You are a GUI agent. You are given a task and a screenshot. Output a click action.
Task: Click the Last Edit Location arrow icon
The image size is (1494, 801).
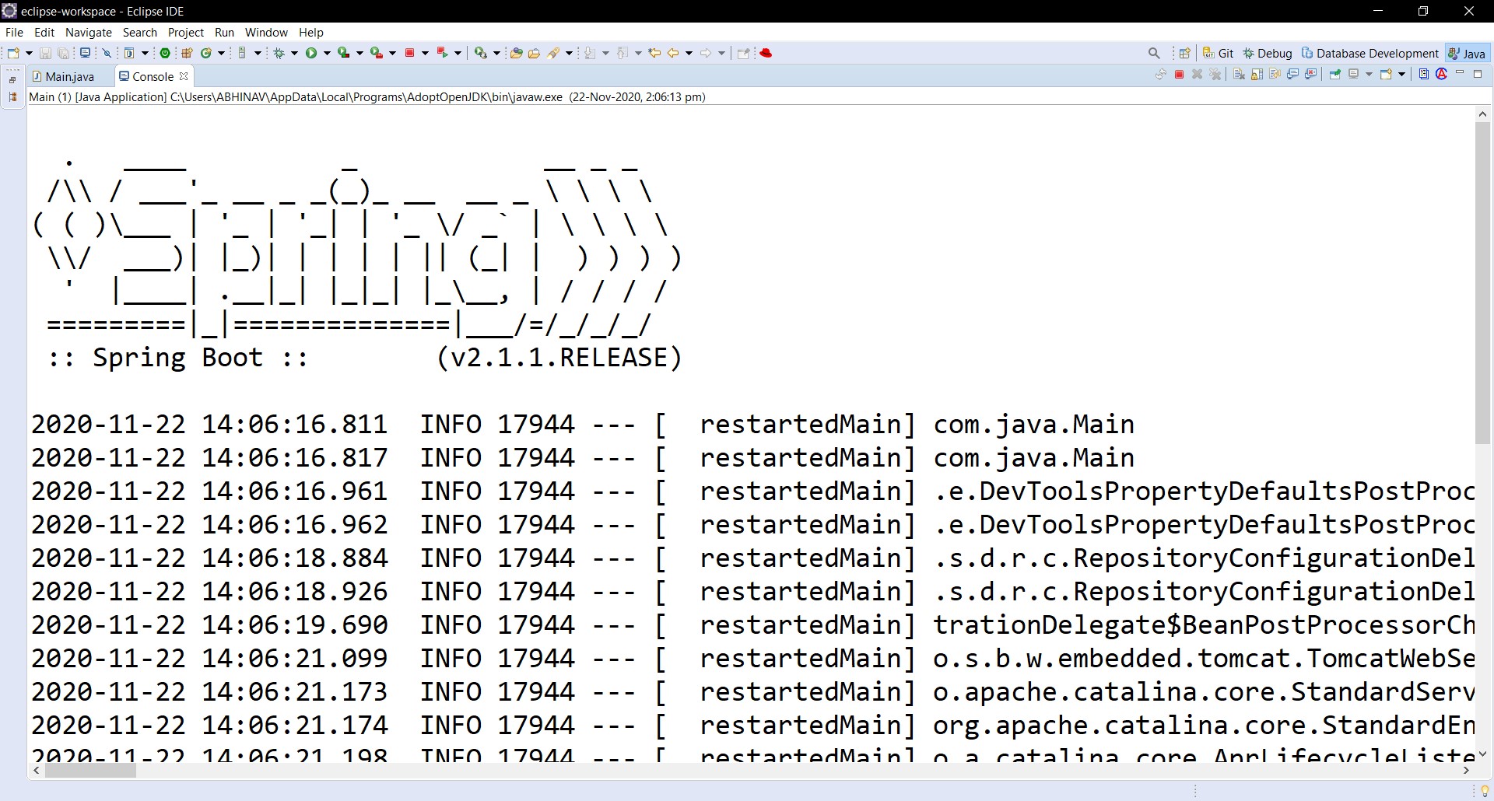(x=654, y=53)
